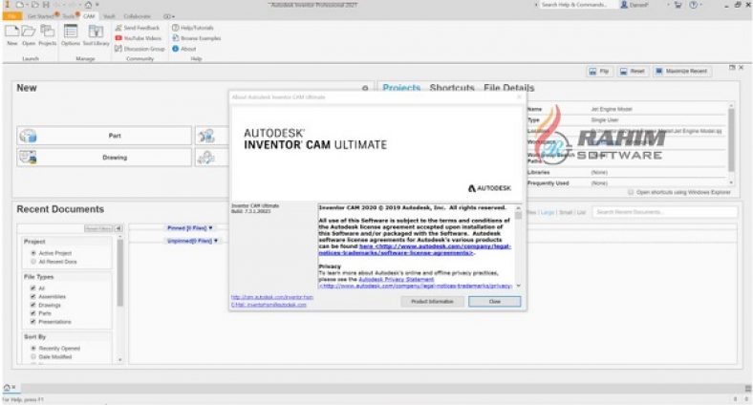Enable Open shortcuts using Windows Explorer
This screenshot has width=753, height=405.
click(631, 192)
